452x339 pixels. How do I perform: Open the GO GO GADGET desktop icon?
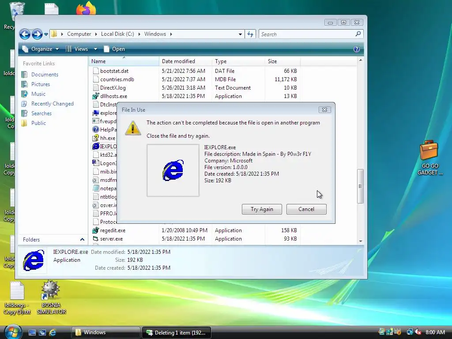pos(430,158)
